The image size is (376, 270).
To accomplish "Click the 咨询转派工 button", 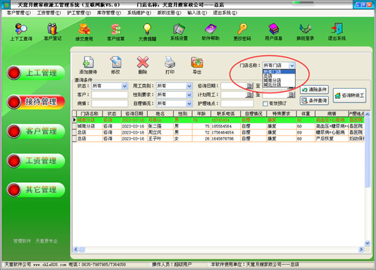I will (x=349, y=95).
